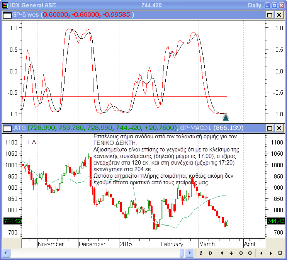This screenshot has height=260, width=287.
Task: Click the Γ.Δ chart label
Action: click(x=32, y=142)
